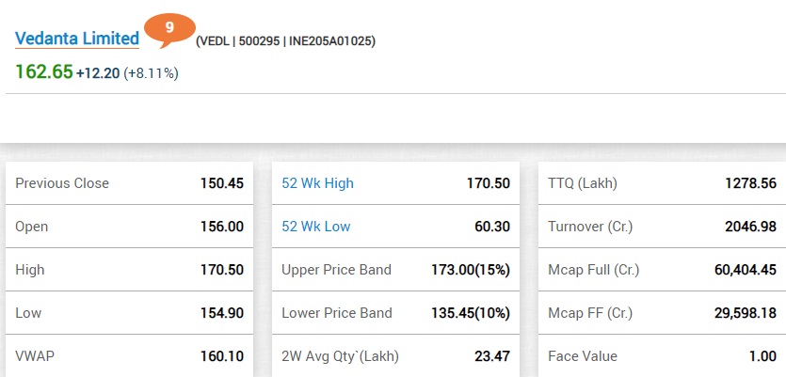Select Previous Close value 150.45
The width and height of the screenshot is (786, 377).
pos(222,183)
